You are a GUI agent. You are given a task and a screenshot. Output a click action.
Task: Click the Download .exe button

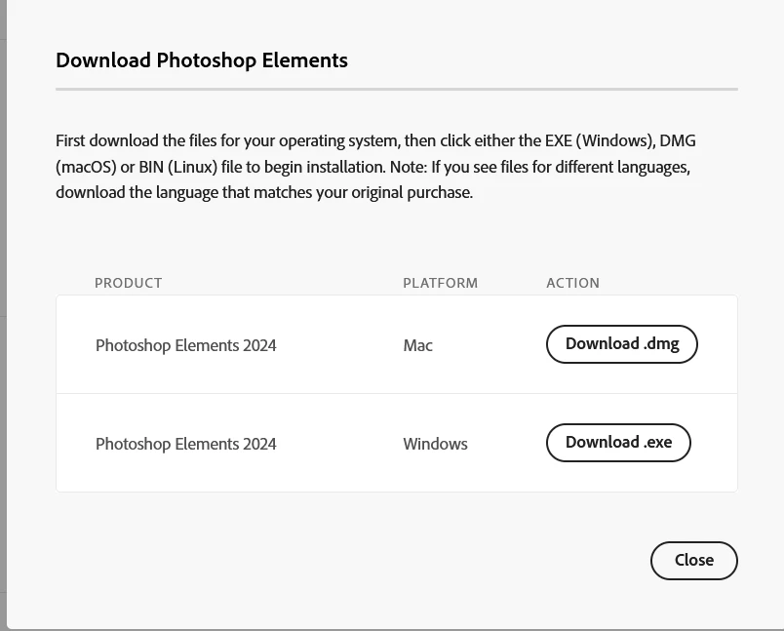coord(618,443)
